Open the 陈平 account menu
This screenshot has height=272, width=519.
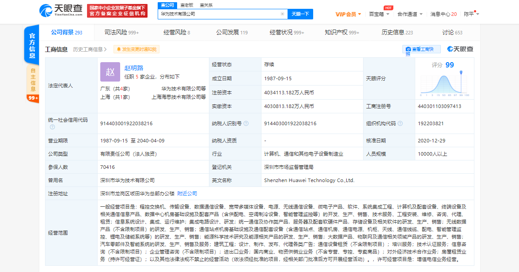tap(471, 14)
